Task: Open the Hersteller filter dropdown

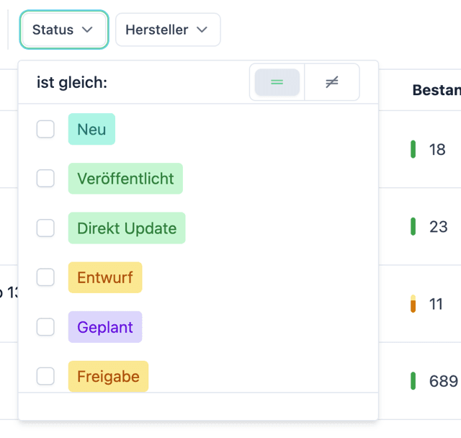Action: tap(168, 30)
